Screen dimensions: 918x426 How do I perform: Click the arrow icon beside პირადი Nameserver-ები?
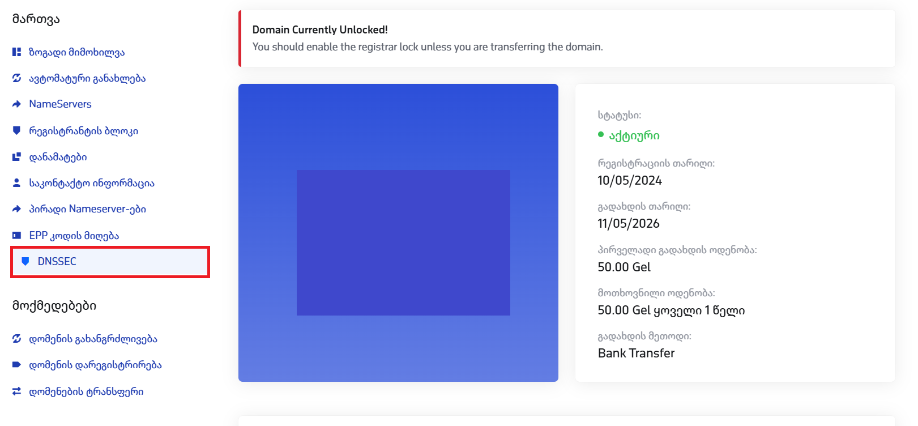(x=17, y=209)
